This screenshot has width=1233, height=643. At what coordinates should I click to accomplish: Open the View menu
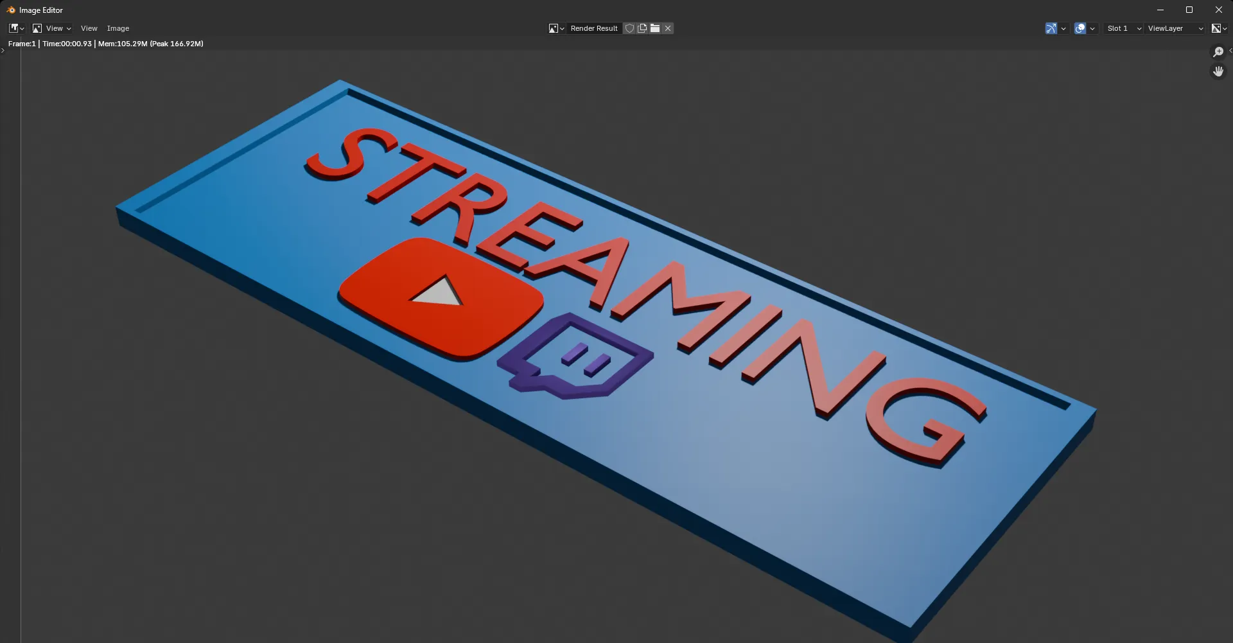89,28
